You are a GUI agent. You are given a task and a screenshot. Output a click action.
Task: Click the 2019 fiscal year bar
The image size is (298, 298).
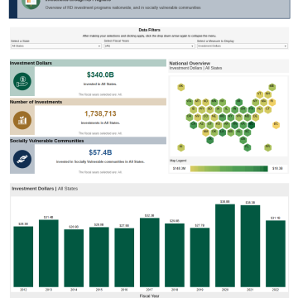point(199,257)
